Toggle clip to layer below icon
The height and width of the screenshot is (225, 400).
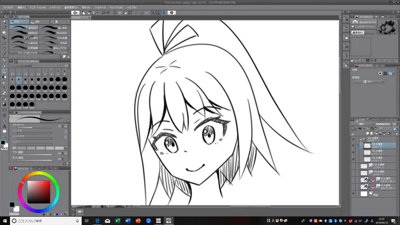pyautogui.click(x=359, y=129)
